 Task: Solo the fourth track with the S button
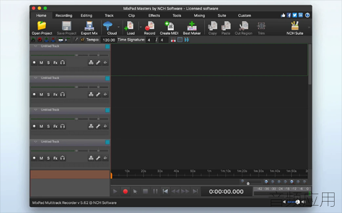(x=48, y=158)
